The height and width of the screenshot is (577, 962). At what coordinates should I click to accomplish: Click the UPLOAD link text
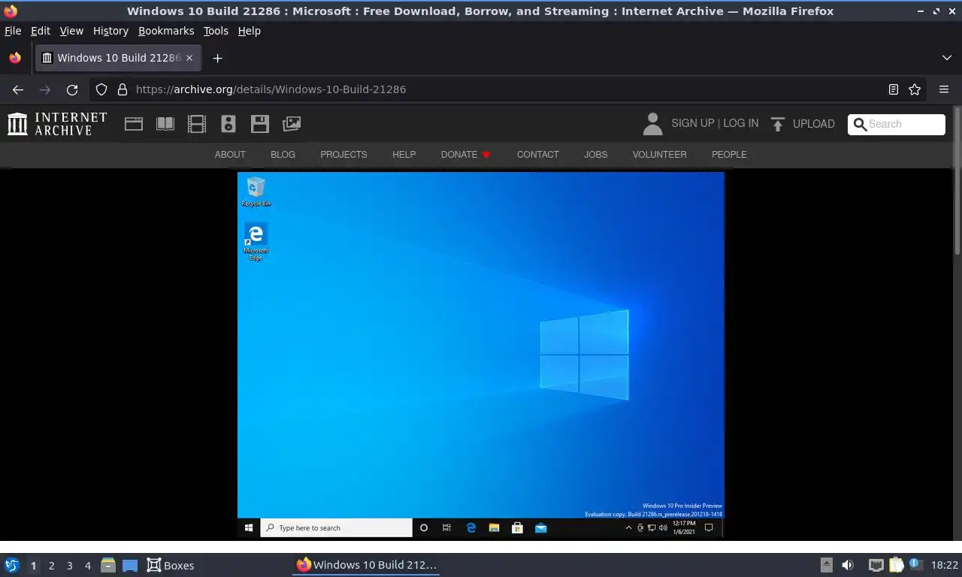click(814, 124)
